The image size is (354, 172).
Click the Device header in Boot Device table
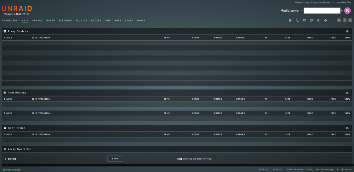tap(8, 134)
